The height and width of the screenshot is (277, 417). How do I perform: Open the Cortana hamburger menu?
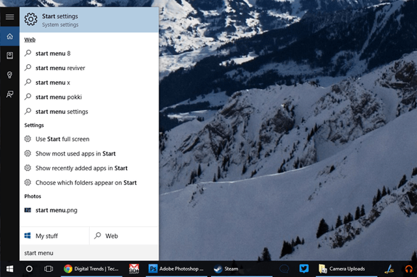(x=10, y=17)
